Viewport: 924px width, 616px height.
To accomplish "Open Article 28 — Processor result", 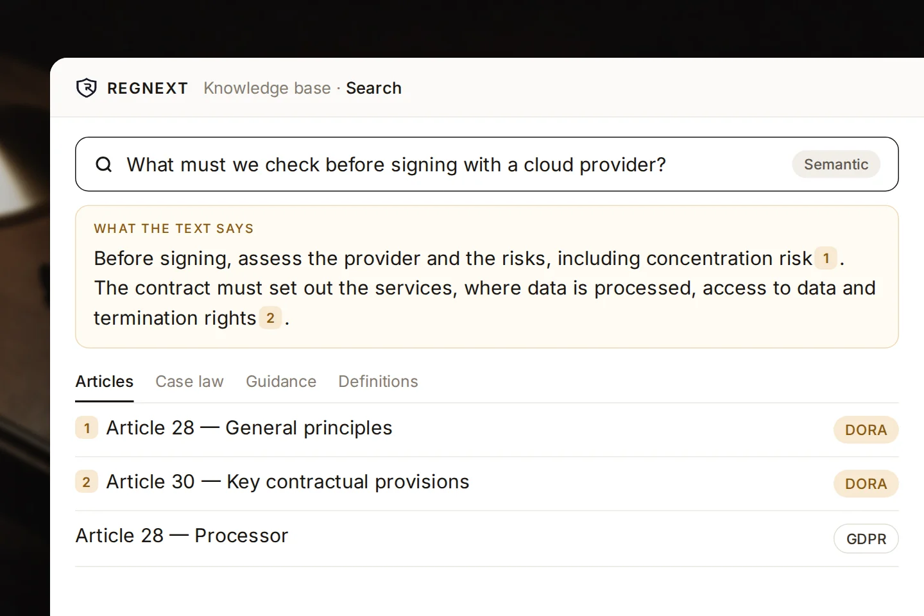I will click(487, 538).
